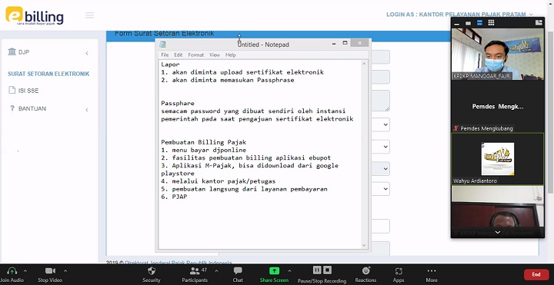Open Notepad Format menu
554x285 pixels.
click(195, 55)
